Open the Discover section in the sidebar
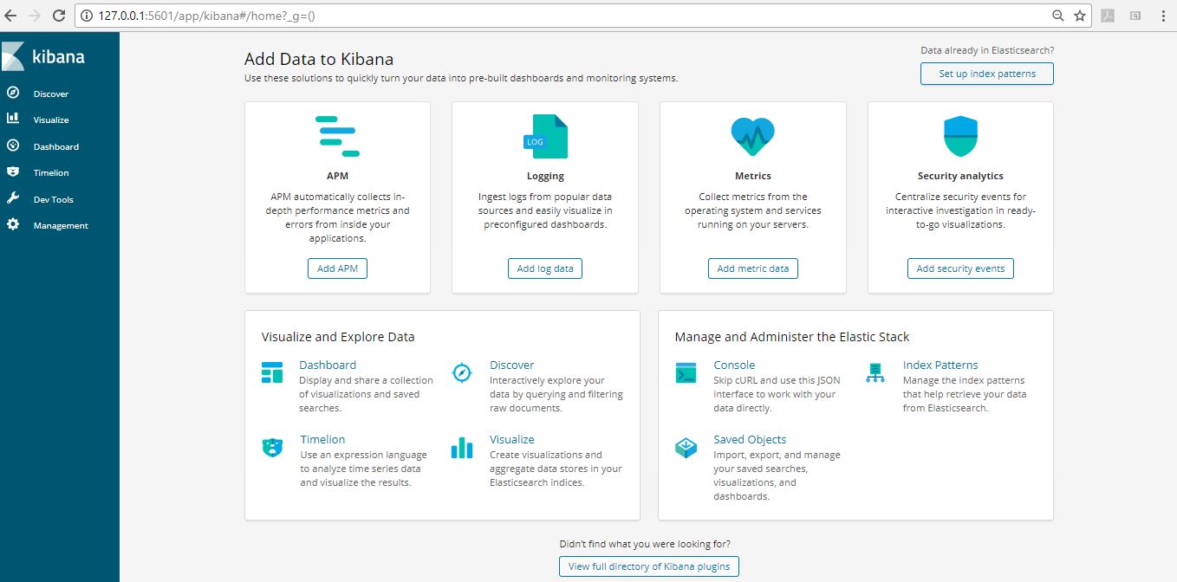The image size is (1177, 582). click(50, 93)
